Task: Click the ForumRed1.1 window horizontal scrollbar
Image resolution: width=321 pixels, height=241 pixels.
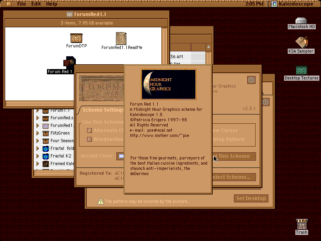Action: (40, 104)
